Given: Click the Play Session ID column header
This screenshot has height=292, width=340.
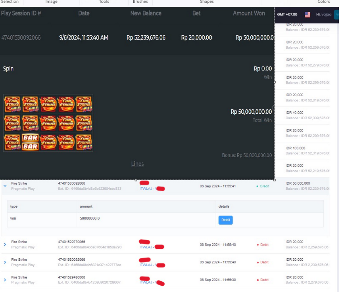Looking at the screenshot, I should [x=21, y=13].
